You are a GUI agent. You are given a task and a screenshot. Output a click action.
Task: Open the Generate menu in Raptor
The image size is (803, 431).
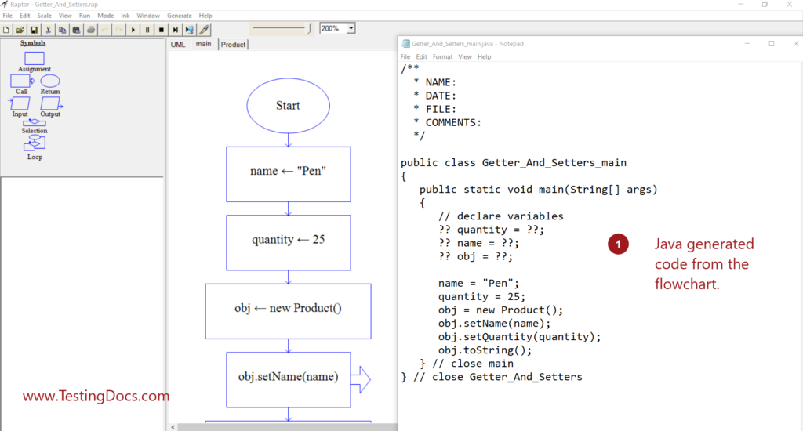(179, 16)
